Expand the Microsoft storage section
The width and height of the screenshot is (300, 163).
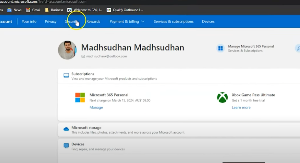[86, 128]
